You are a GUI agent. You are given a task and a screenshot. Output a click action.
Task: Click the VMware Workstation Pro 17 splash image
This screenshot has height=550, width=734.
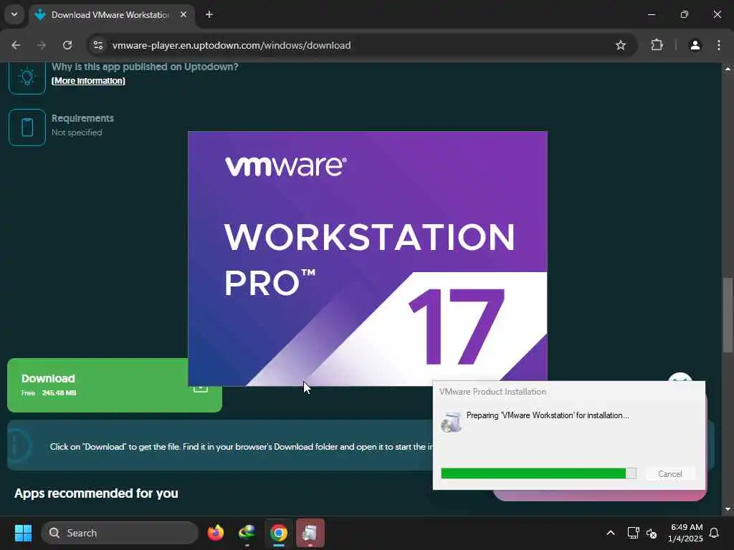[x=368, y=259]
